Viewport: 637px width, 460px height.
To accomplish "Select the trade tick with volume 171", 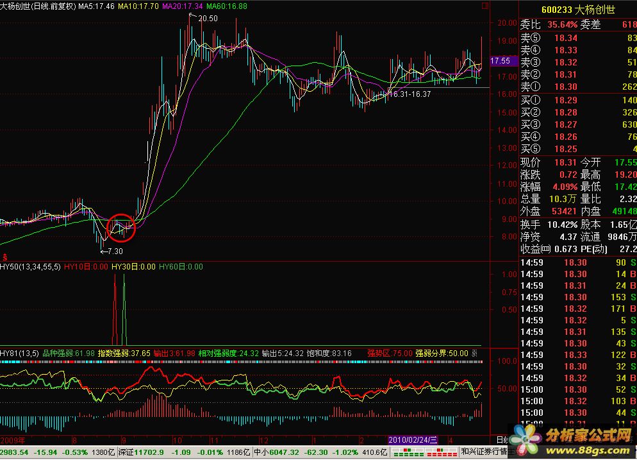I will point(579,309).
